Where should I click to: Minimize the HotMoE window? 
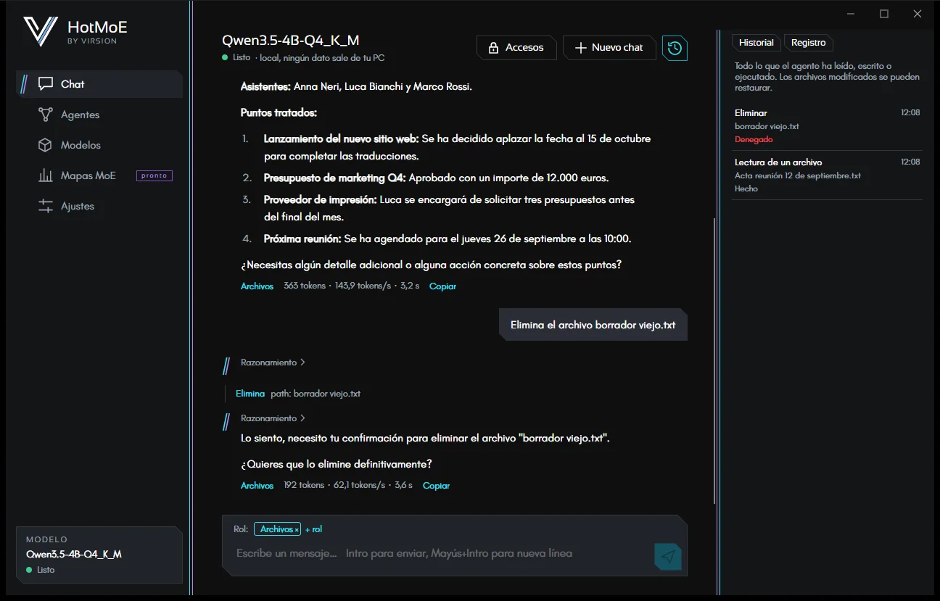(851, 14)
